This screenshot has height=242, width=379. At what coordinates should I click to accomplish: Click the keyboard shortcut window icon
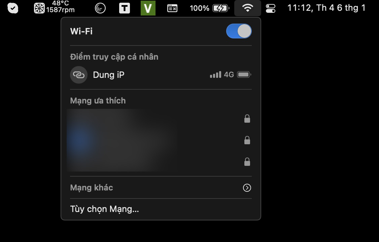(172, 8)
